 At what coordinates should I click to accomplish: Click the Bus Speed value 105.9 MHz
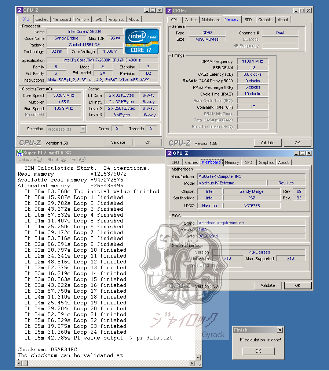64,108
